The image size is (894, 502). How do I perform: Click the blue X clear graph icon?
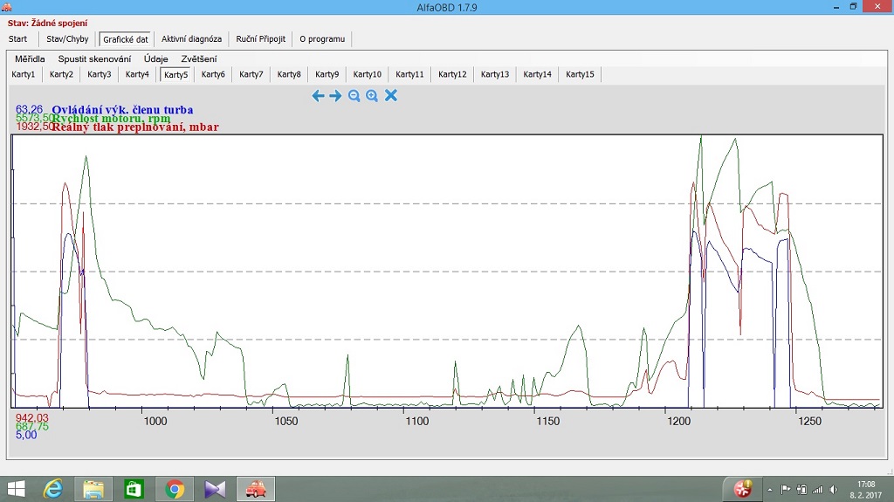tap(391, 95)
